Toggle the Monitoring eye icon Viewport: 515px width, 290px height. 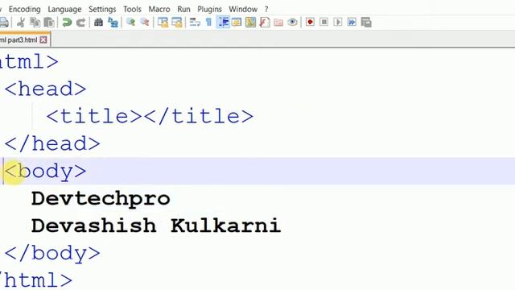click(x=292, y=23)
